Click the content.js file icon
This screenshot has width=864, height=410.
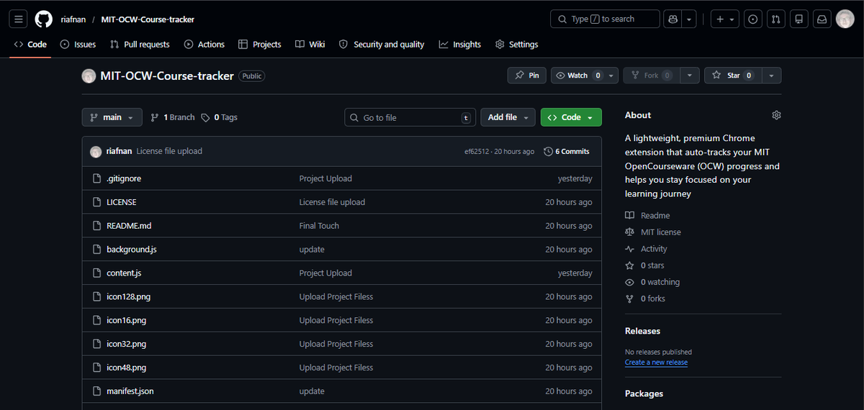[97, 273]
